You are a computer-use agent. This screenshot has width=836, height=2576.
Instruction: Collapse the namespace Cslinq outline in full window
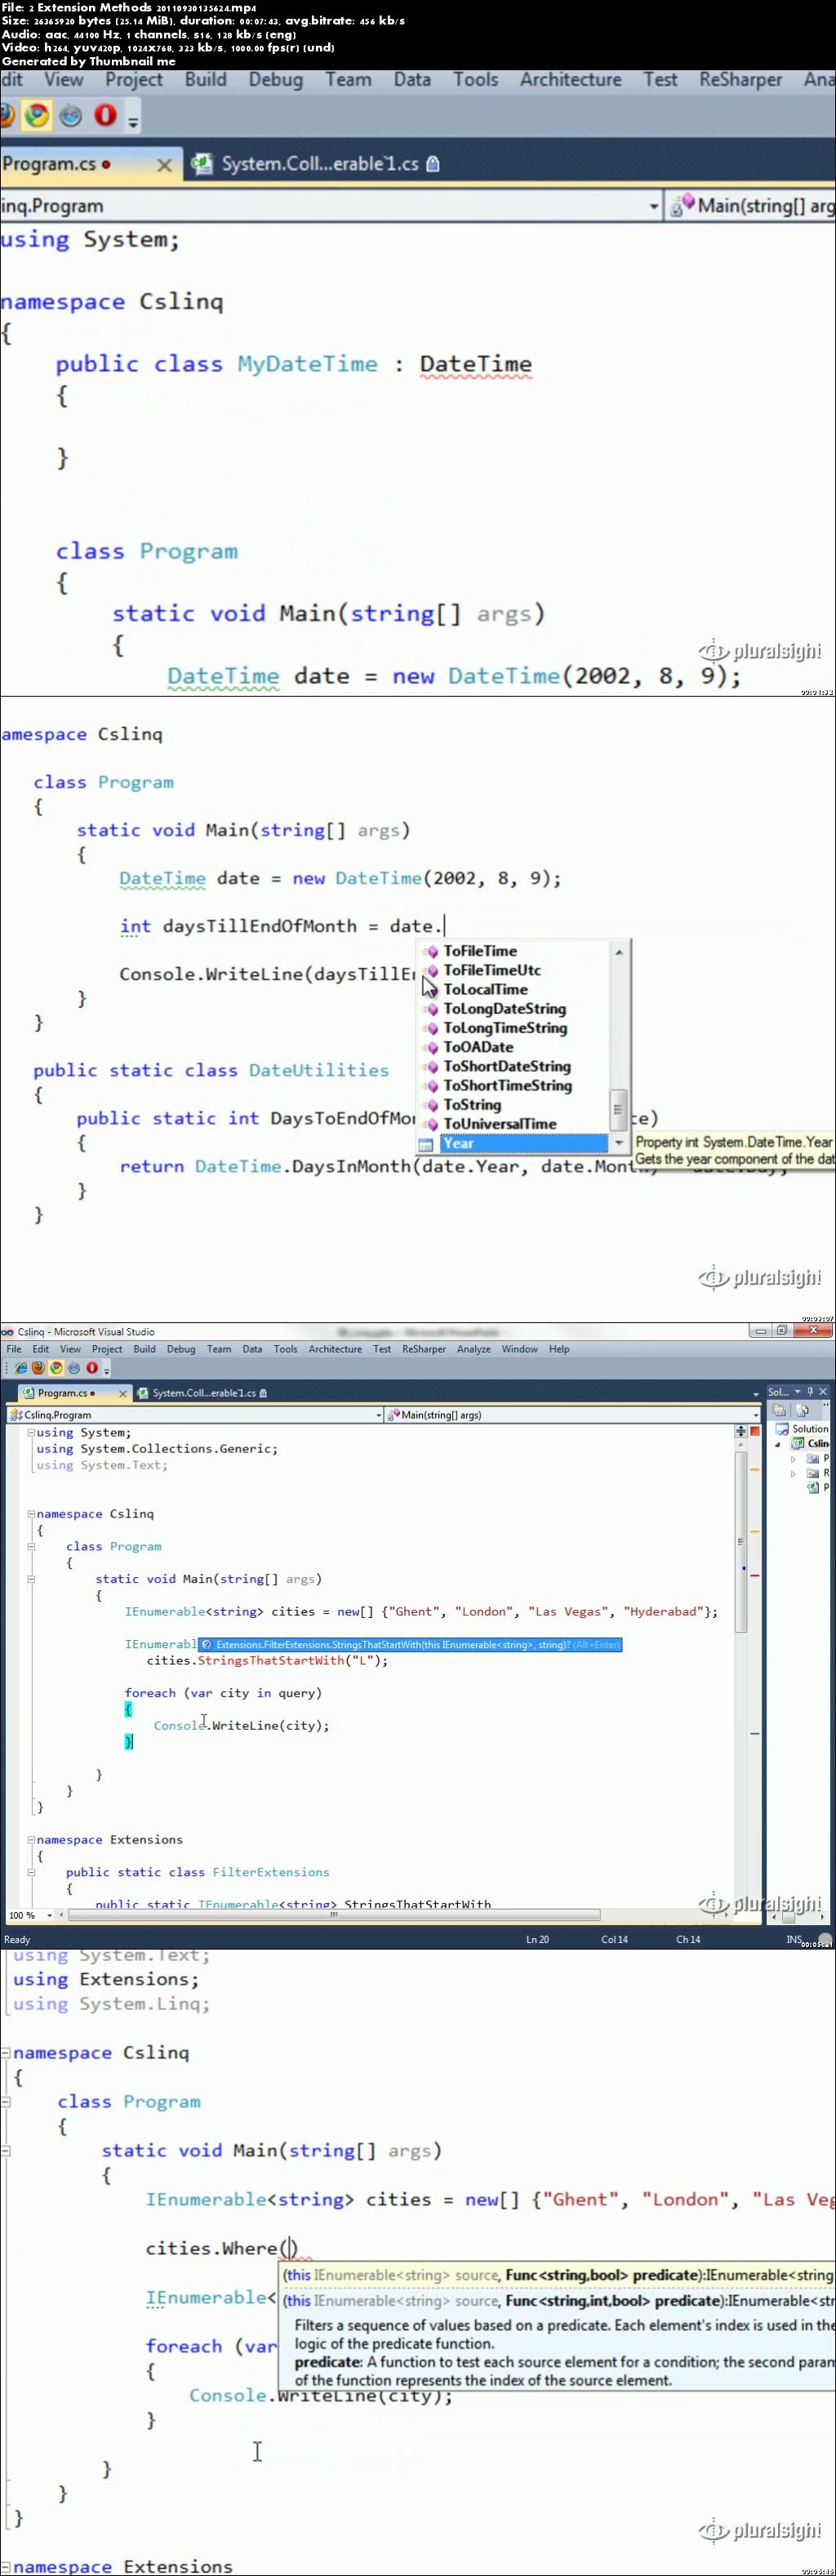point(31,1514)
